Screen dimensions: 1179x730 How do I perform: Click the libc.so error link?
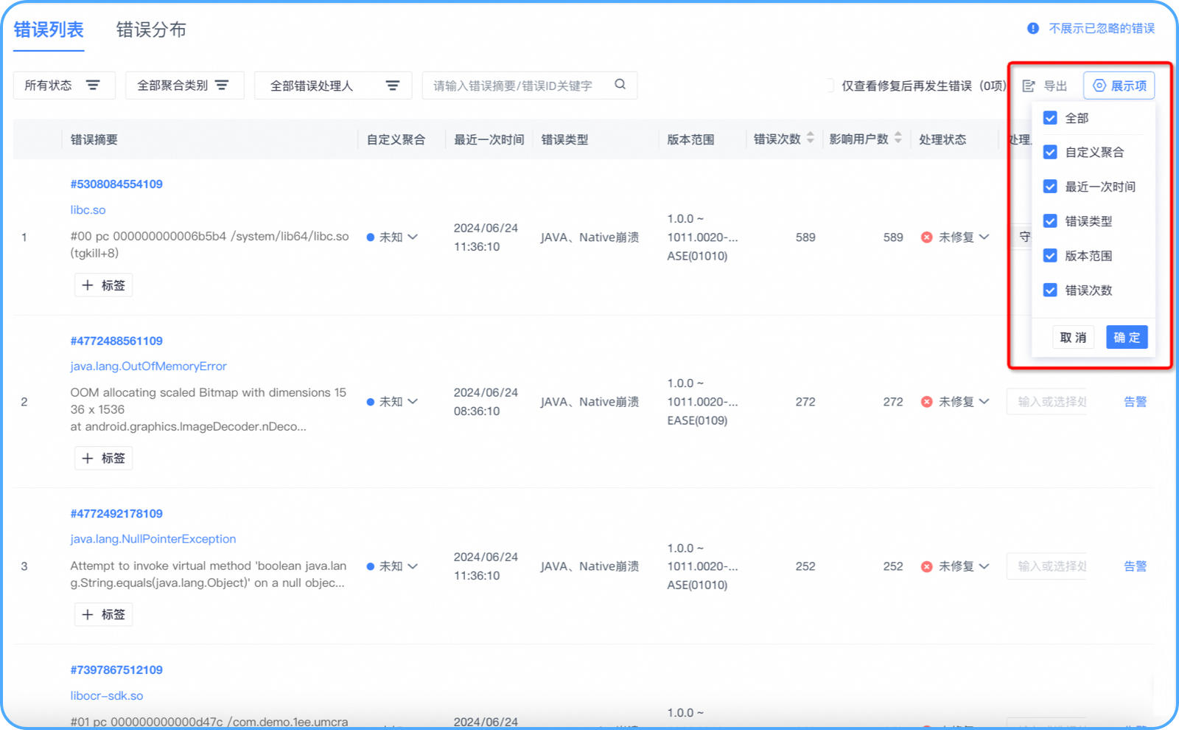[x=88, y=210]
